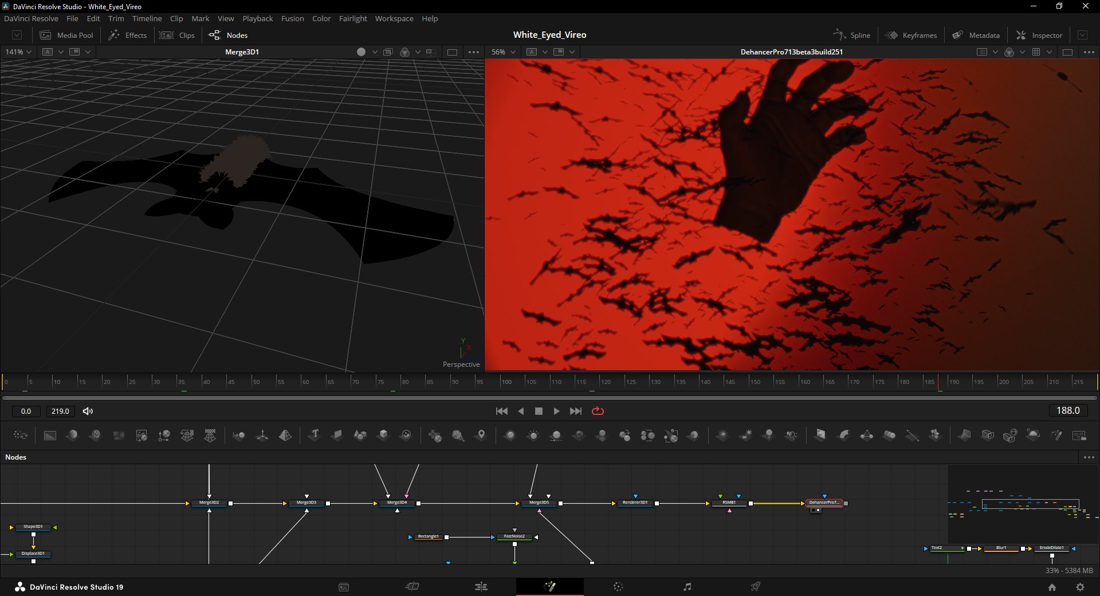Mute audio with the speaker icon
This screenshot has height=596, width=1100.
88,411
